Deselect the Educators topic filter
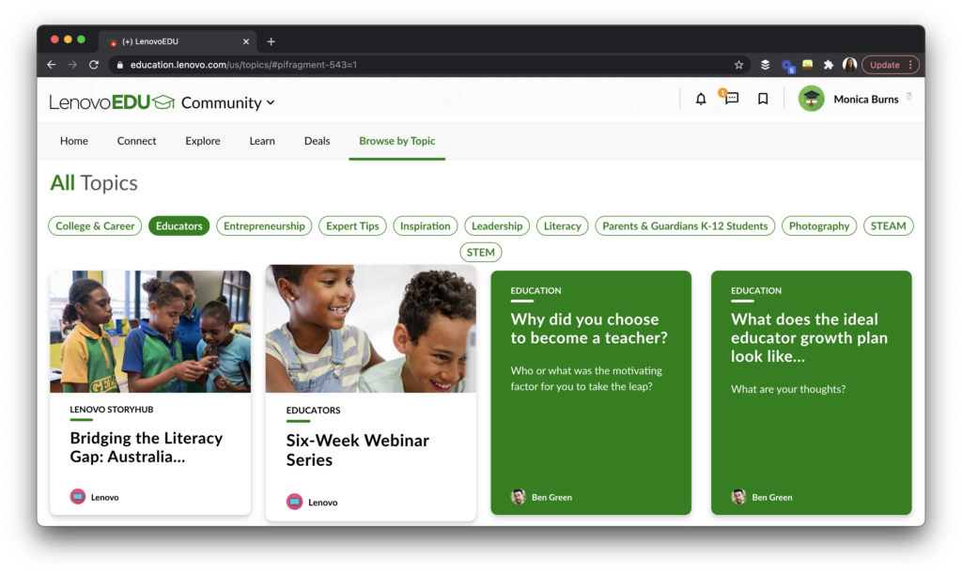This screenshot has height=575, width=962. pyautogui.click(x=178, y=225)
